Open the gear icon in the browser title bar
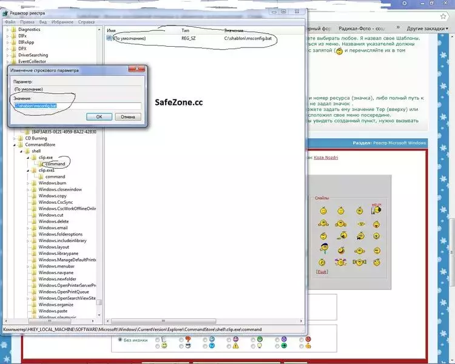The image size is (455, 364). [x=405, y=4]
